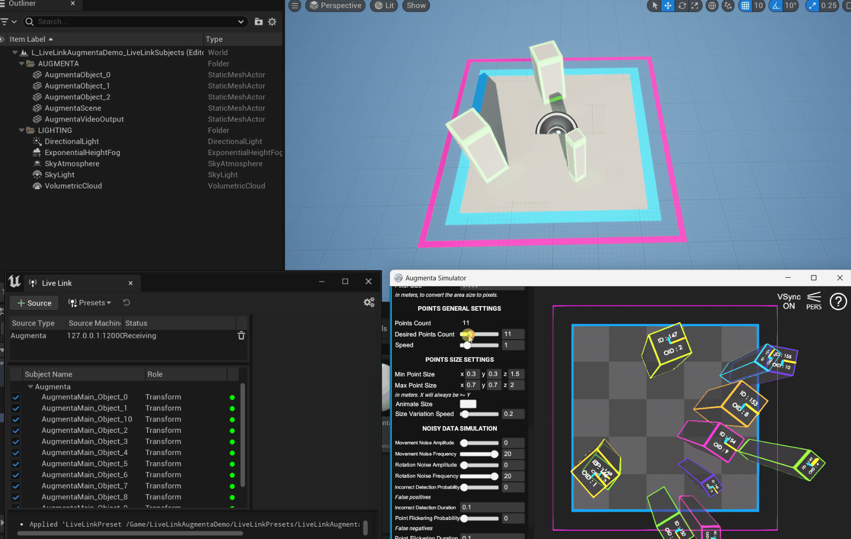Image resolution: width=851 pixels, height=539 pixels.
Task: Choose the Translate move gizmo tool
Action: [668, 6]
